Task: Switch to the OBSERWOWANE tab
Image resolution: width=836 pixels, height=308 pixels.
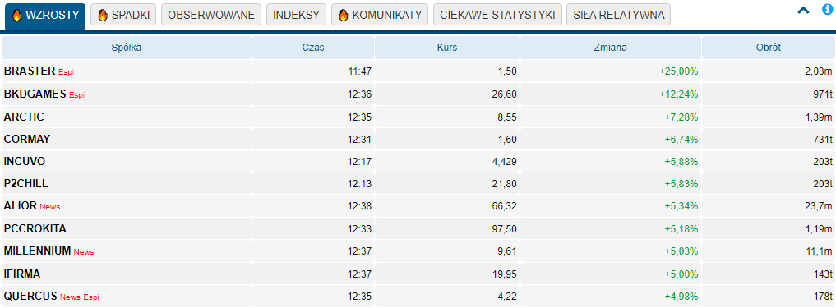Action: pos(211,15)
